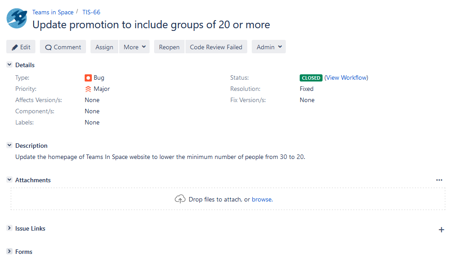The width and height of the screenshot is (452, 270).
Task: Click the Major priority chevron icon
Action: 89,89
